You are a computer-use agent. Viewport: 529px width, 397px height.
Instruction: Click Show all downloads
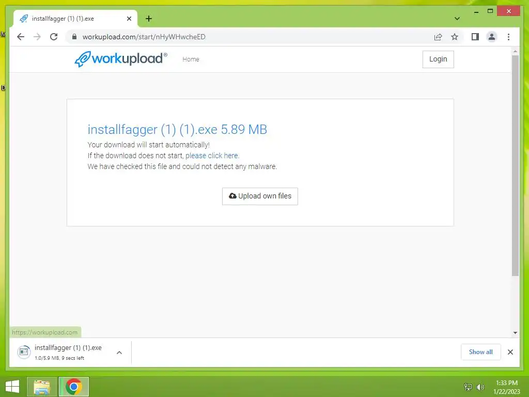[x=480, y=352]
